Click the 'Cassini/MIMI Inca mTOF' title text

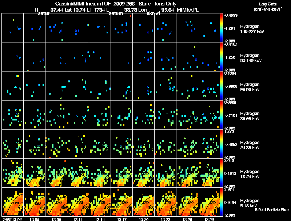[x=83, y=4]
